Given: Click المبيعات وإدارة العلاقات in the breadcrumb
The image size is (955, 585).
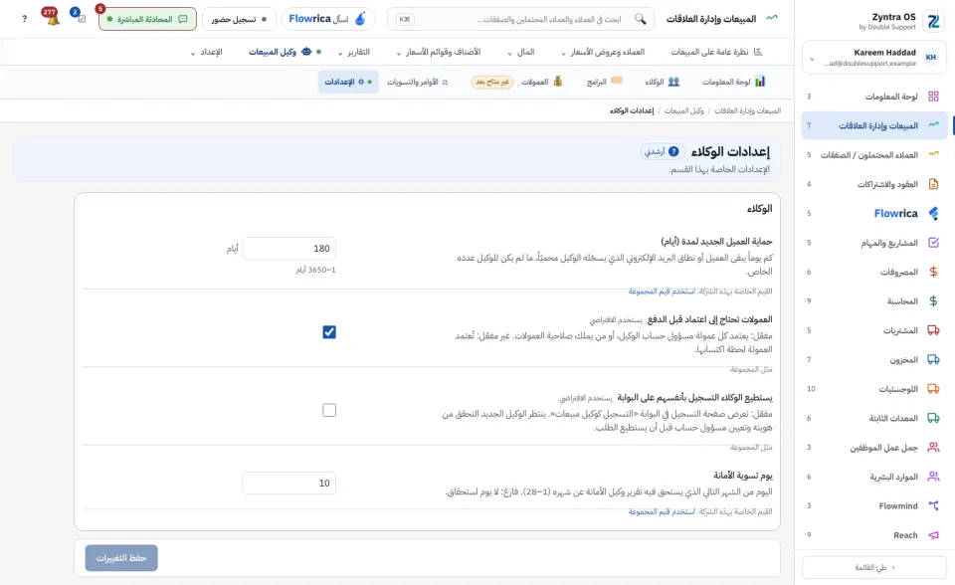Looking at the screenshot, I should (747, 110).
